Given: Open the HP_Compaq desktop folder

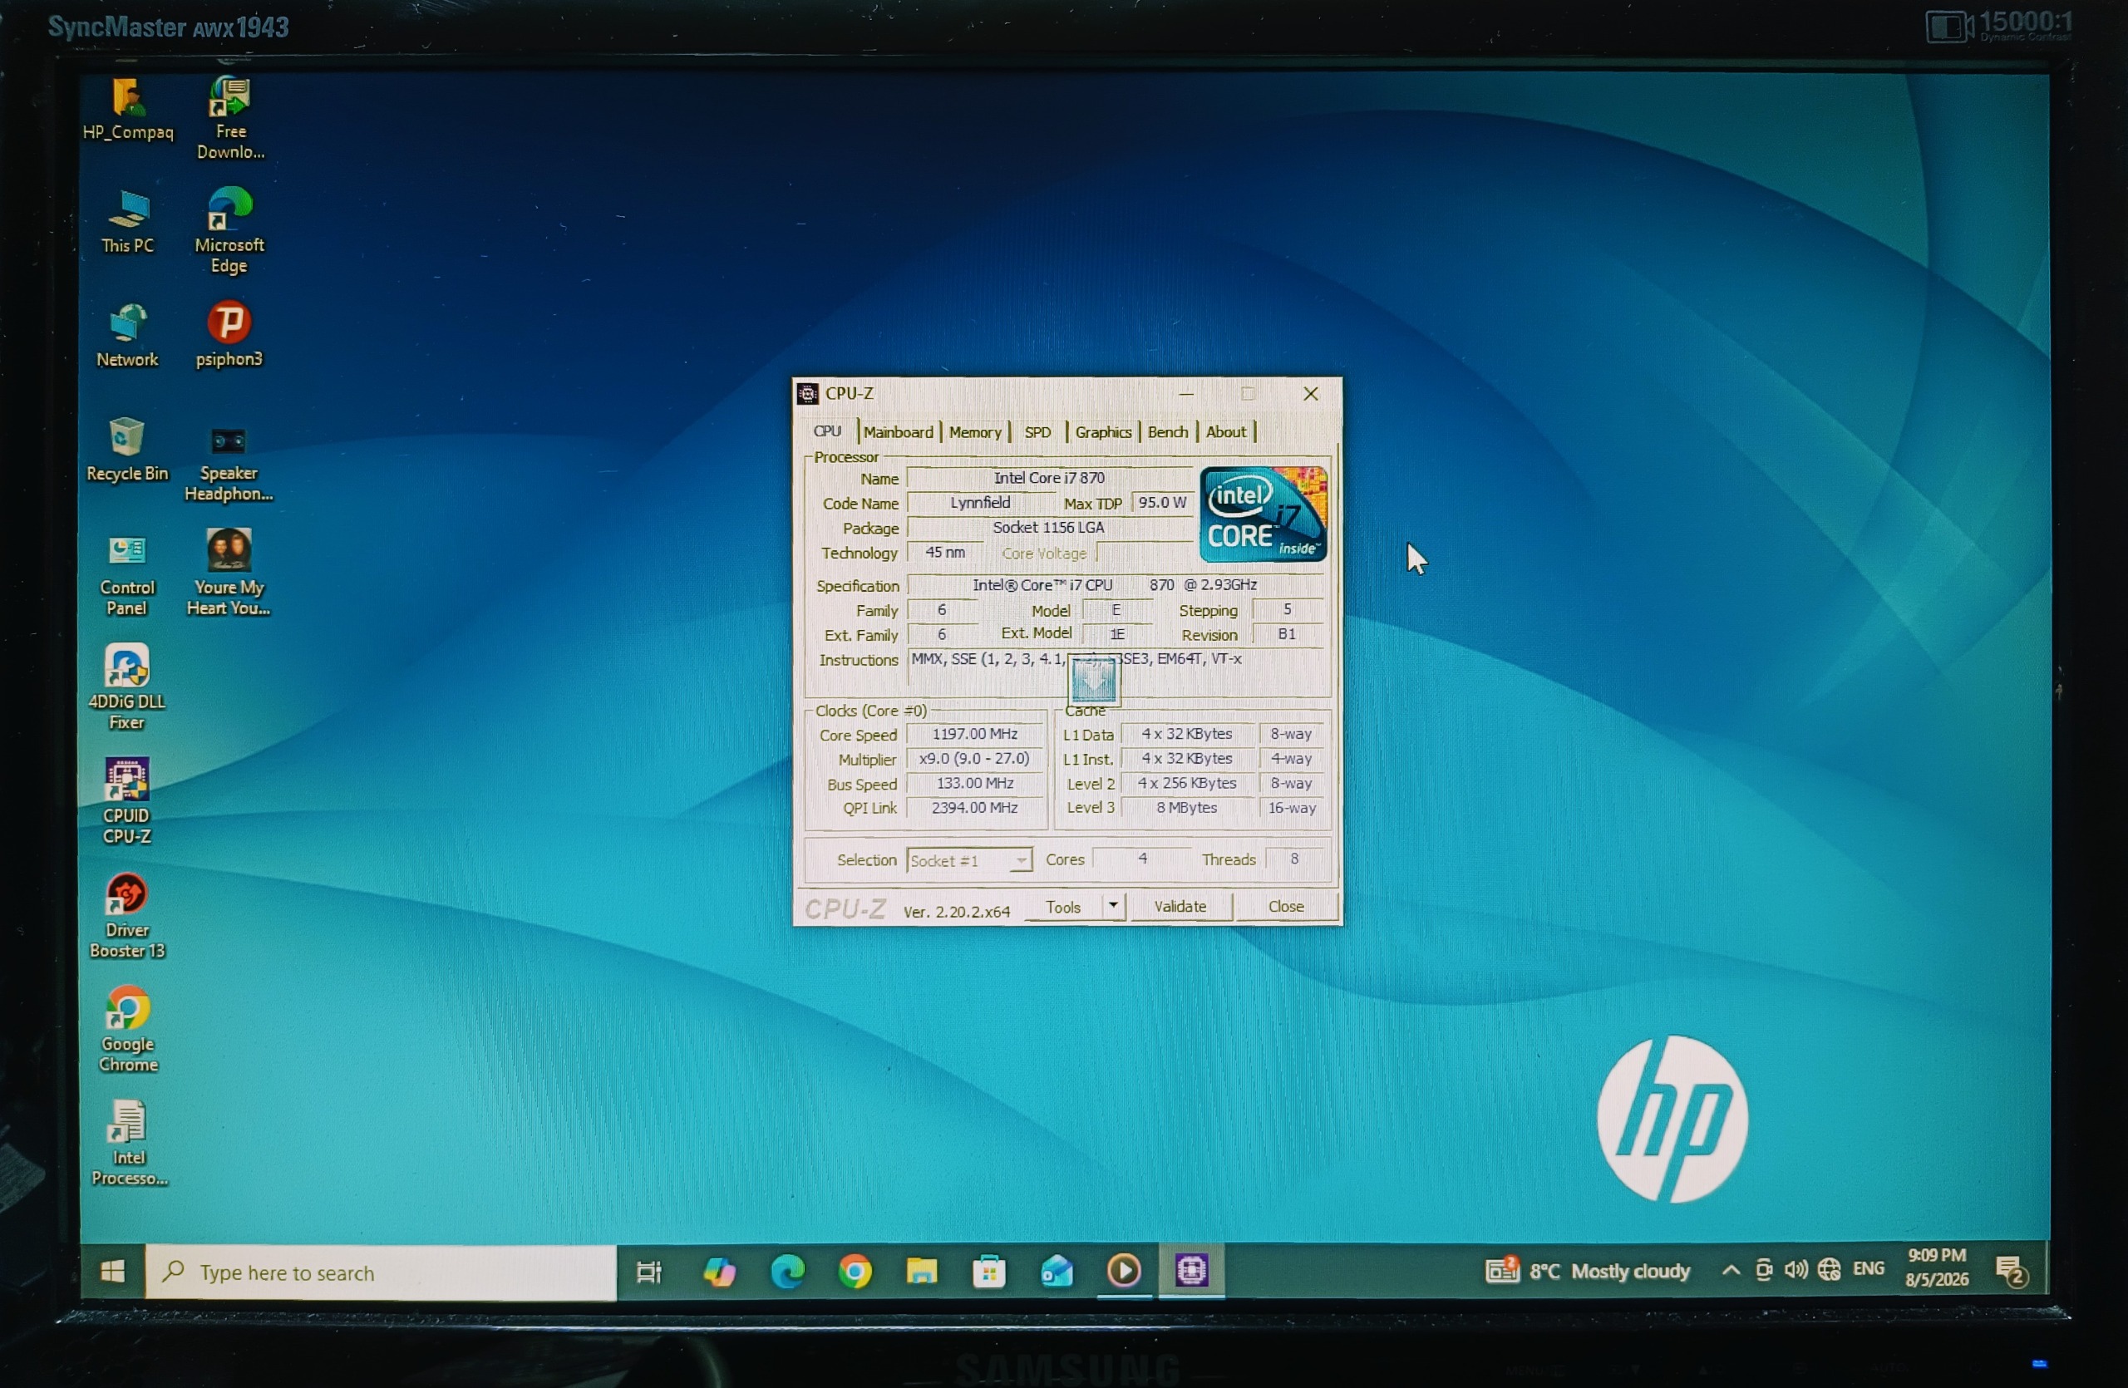Looking at the screenshot, I should tap(128, 109).
